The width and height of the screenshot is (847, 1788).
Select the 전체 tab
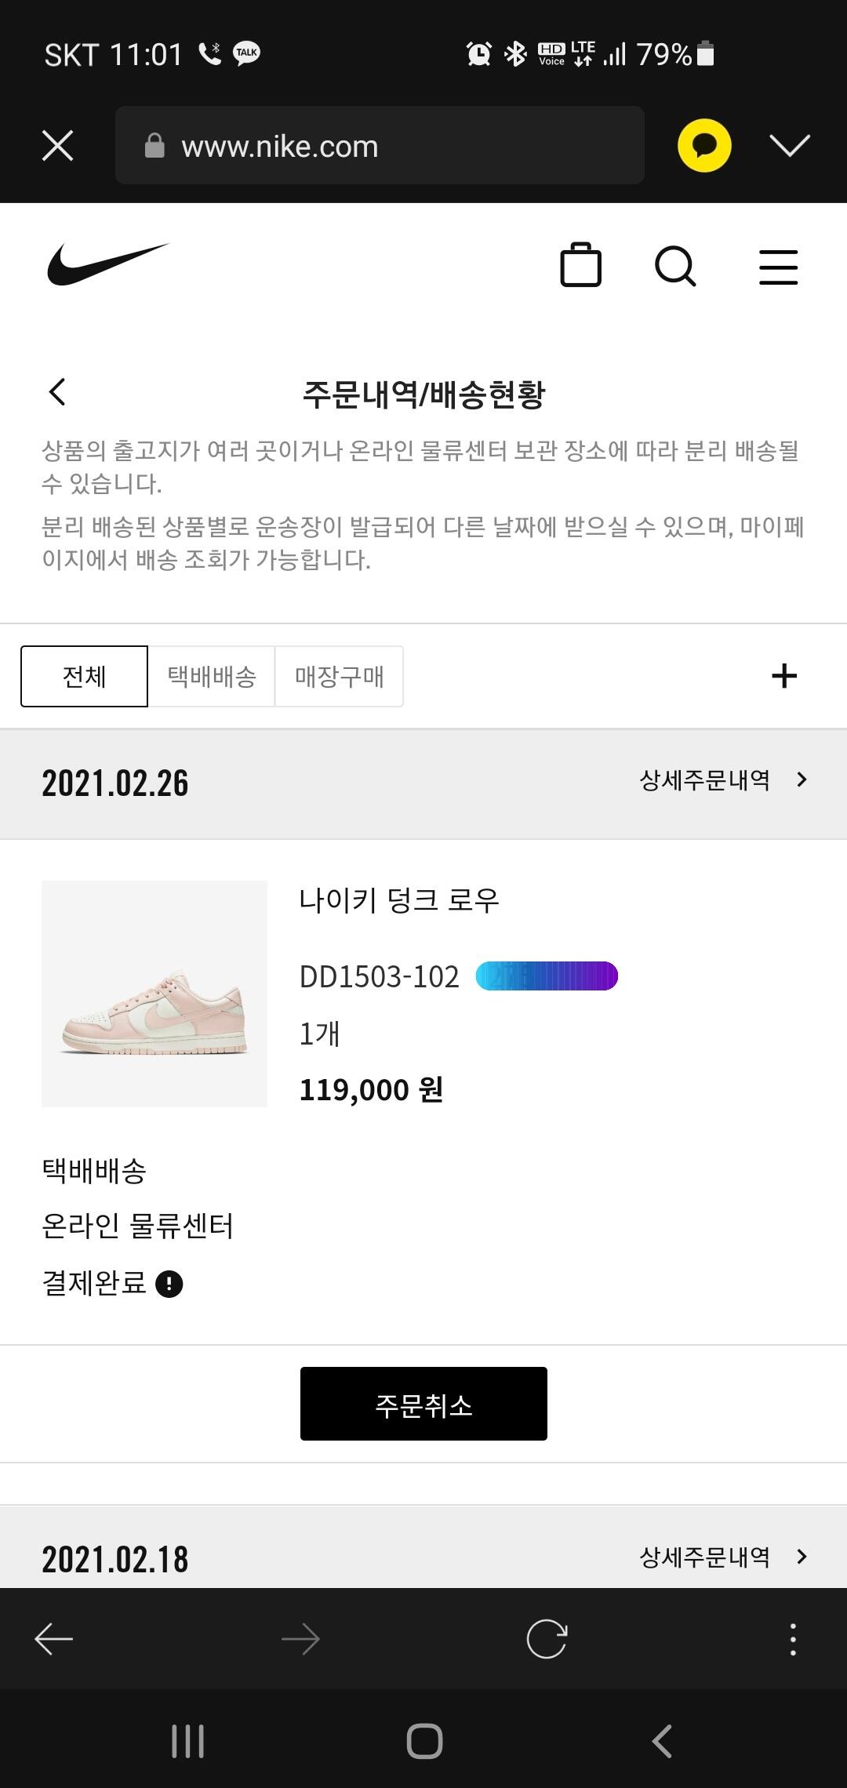point(84,676)
